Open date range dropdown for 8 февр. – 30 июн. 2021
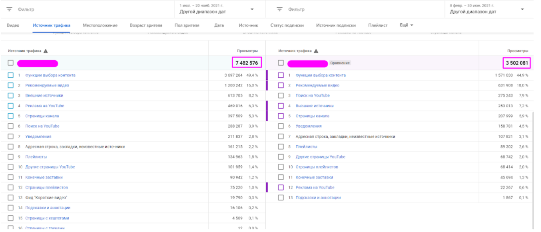541x232 pixels. 522,9
